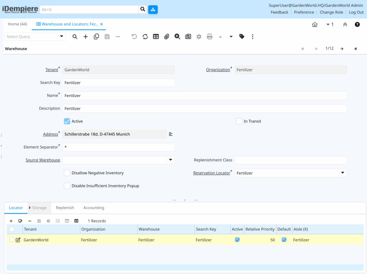Jump to first record arrow
Viewport: 367px width, 274px height.
coord(302,49)
